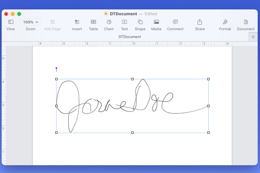Viewport: 260px width, 173px height.
Task: Click the Insert toolbar icon
Action: (x=77, y=22)
